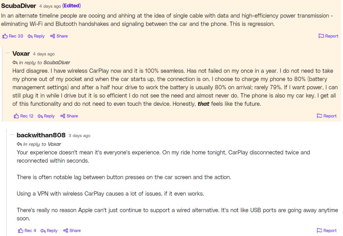343x236 pixels.
Task: Click reply arrow icon under ScubaDiver's comment
Action: pyautogui.click(x=30, y=36)
